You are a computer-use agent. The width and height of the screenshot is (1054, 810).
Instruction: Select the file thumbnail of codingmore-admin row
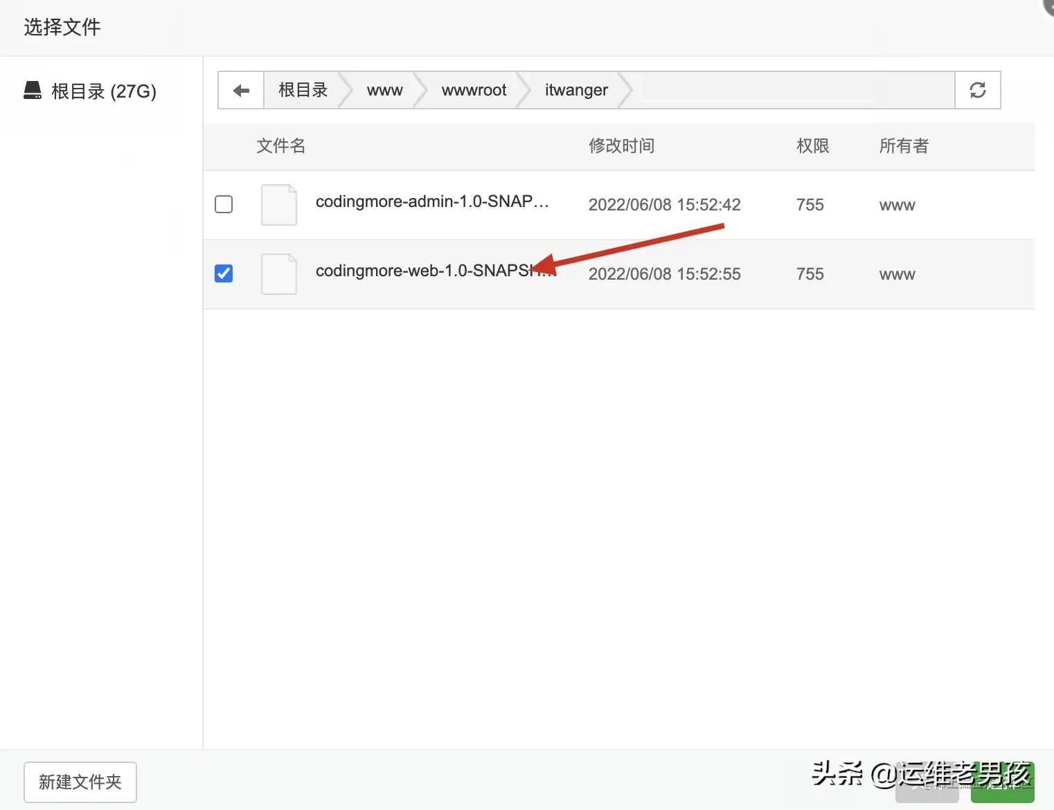pyautogui.click(x=278, y=205)
